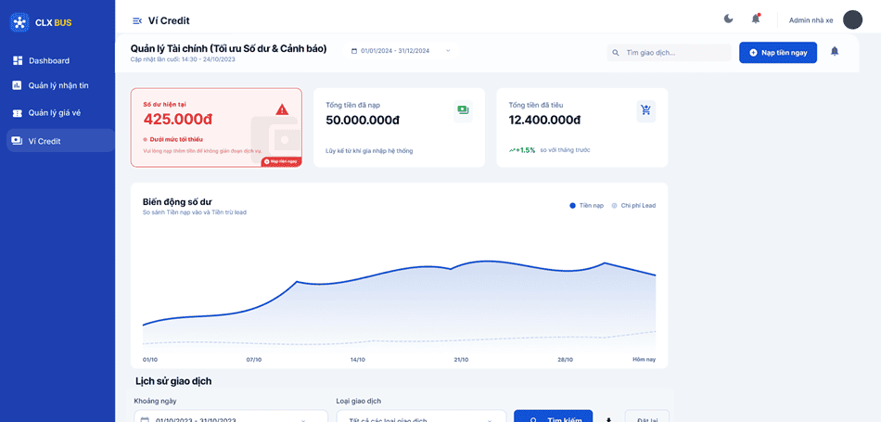
Task: Open the Khoảng ngày date range dropdown
Action: tap(230, 418)
